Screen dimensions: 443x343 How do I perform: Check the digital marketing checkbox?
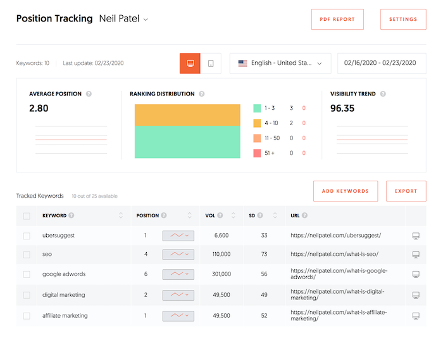point(27,295)
